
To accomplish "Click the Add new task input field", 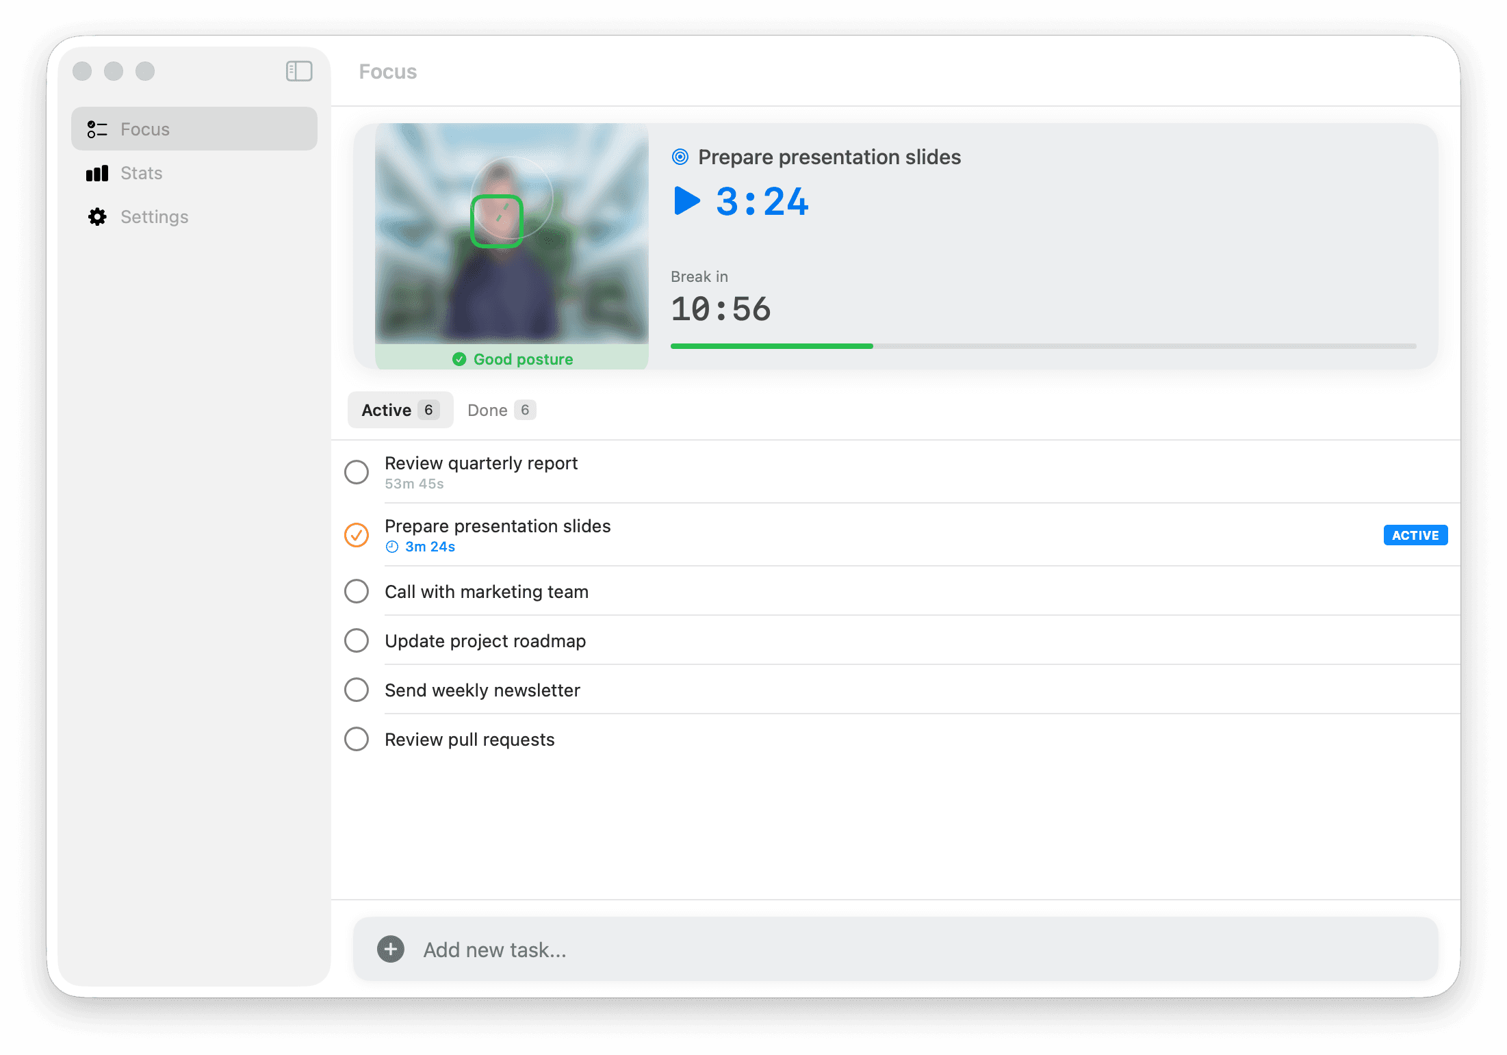I will point(616,949).
